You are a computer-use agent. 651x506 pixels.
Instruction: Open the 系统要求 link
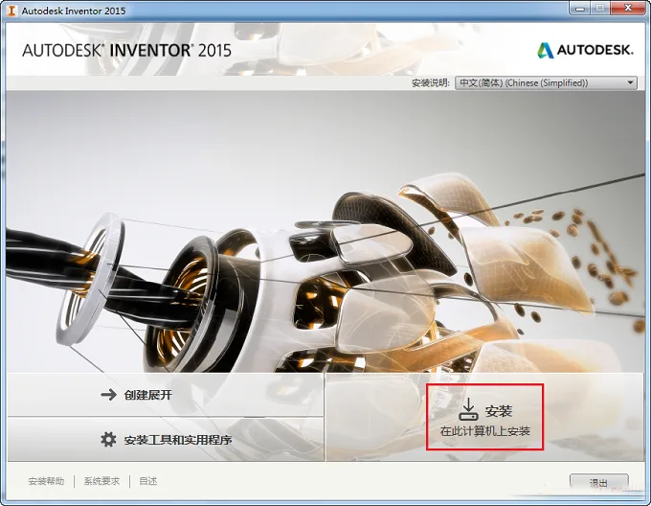click(101, 481)
